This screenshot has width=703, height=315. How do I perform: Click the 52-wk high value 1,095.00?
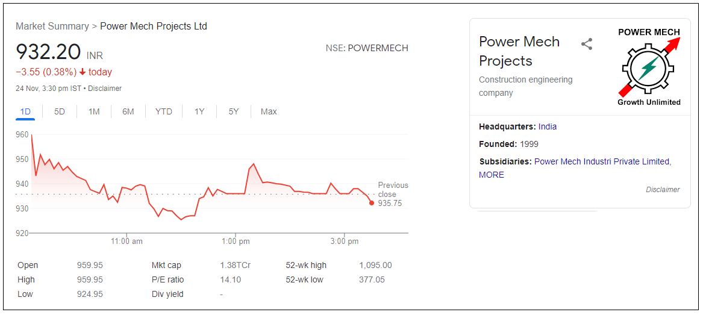point(376,265)
